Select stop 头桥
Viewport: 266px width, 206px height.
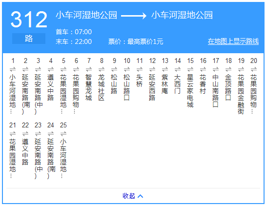click(x=140, y=81)
